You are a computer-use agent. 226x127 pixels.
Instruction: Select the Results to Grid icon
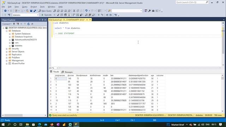(90, 15)
